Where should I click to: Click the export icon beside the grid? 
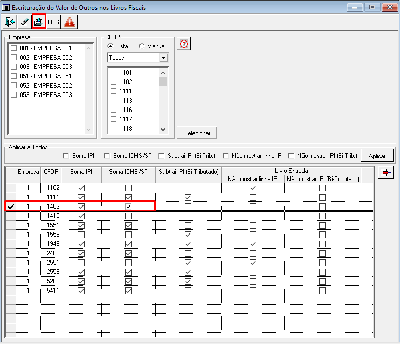(385, 173)
